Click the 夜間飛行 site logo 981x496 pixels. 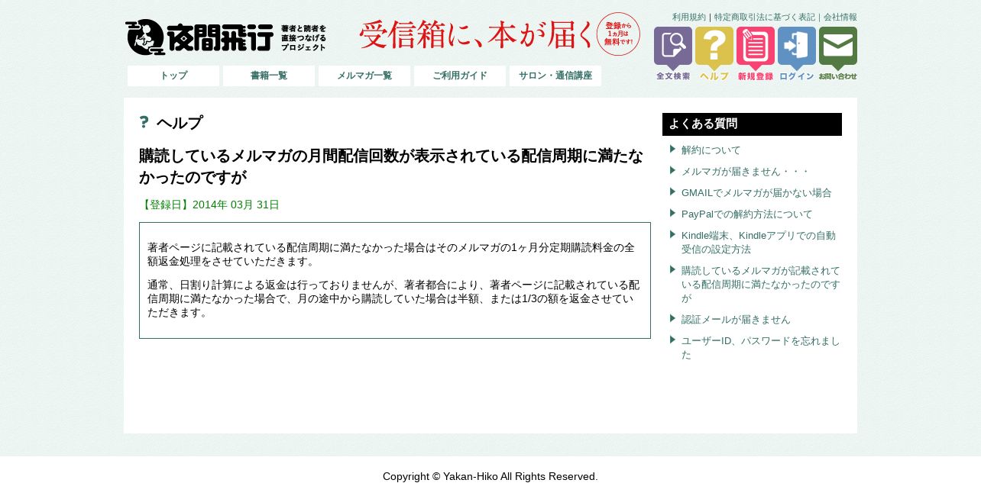click(226, 37)
